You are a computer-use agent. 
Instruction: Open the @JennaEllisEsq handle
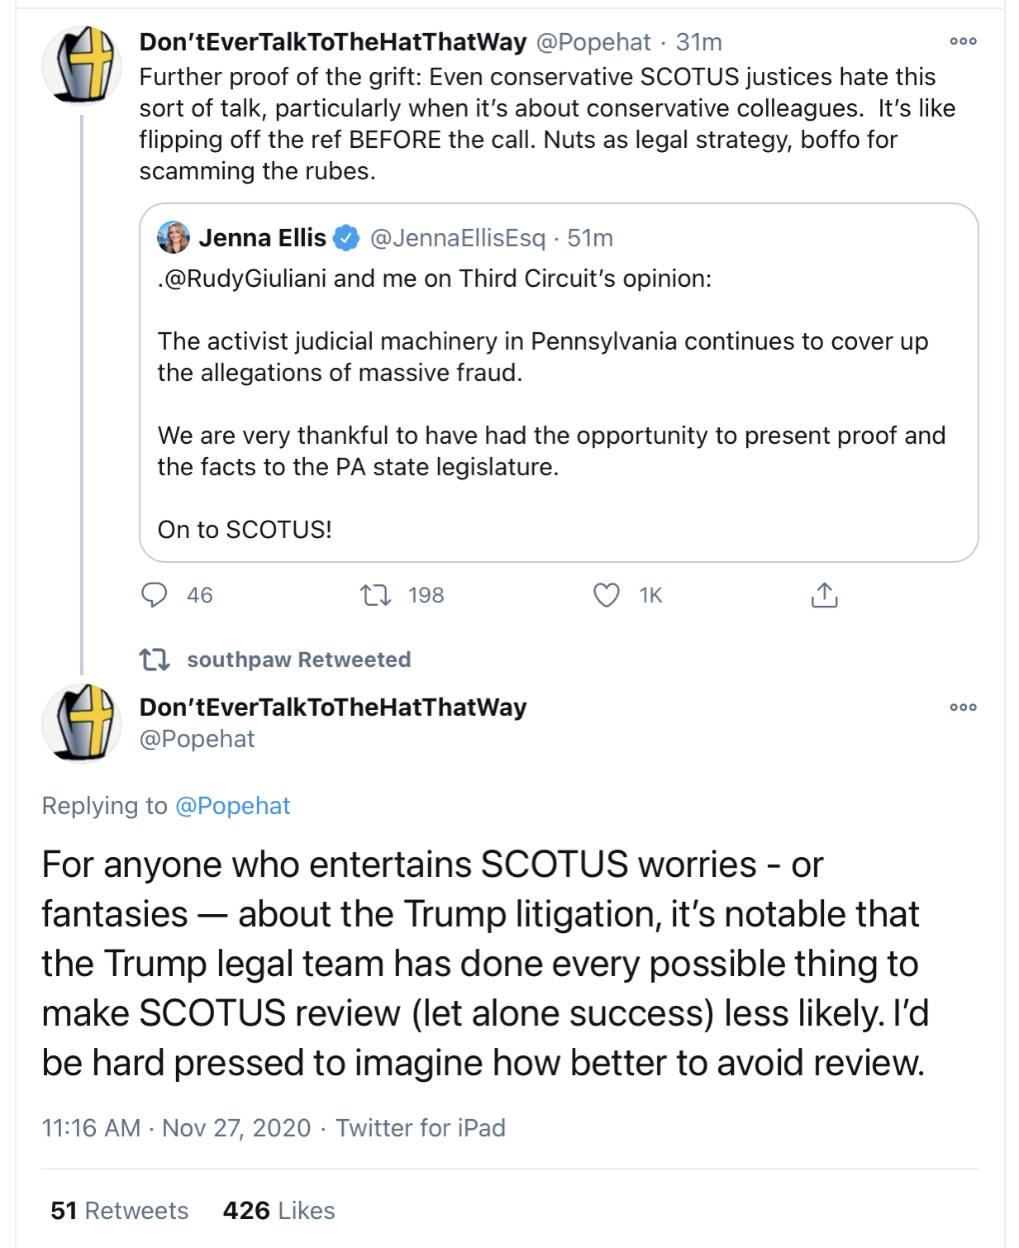[x=458, y=238]
